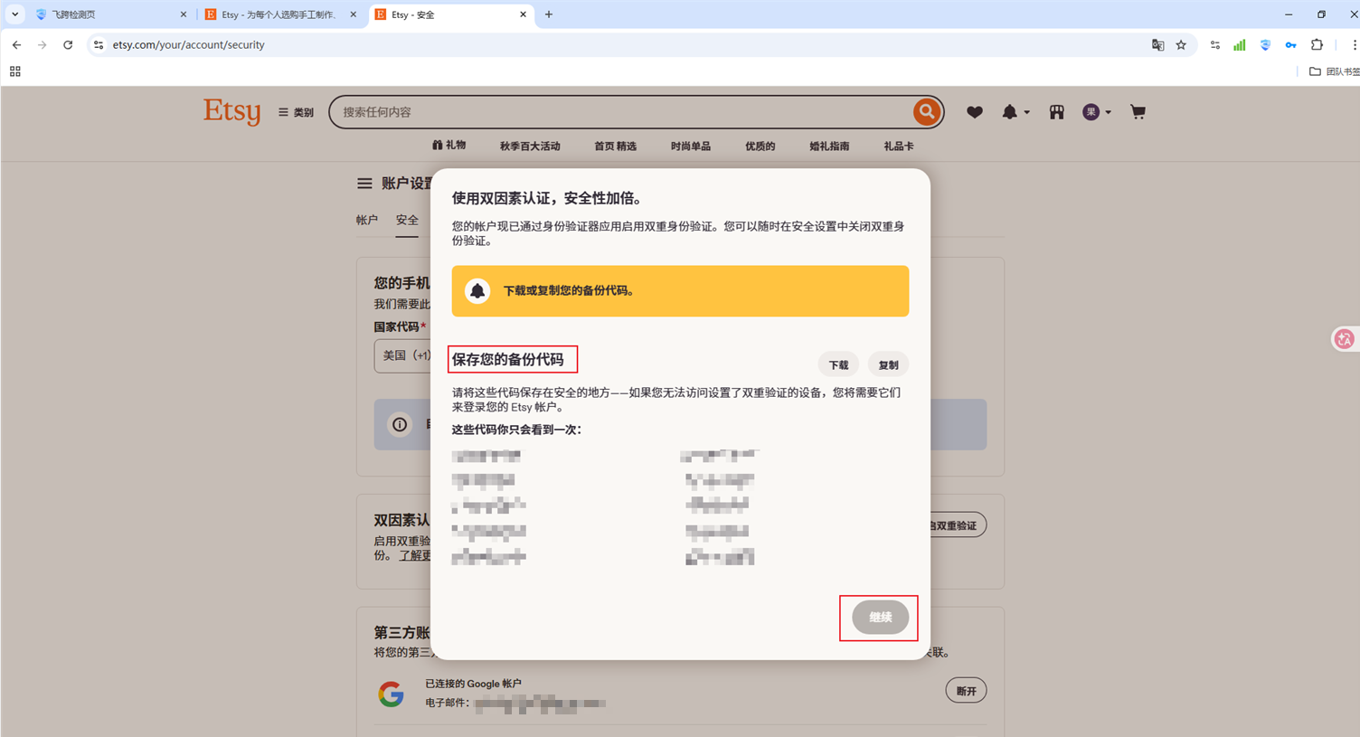This screenshot has width=1360, height=737.
Task: Click the green signal bars extension icon
Action: pos(1240,45)
